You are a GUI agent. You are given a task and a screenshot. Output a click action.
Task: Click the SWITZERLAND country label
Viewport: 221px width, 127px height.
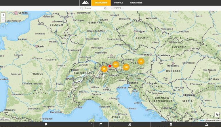(84, 73)
